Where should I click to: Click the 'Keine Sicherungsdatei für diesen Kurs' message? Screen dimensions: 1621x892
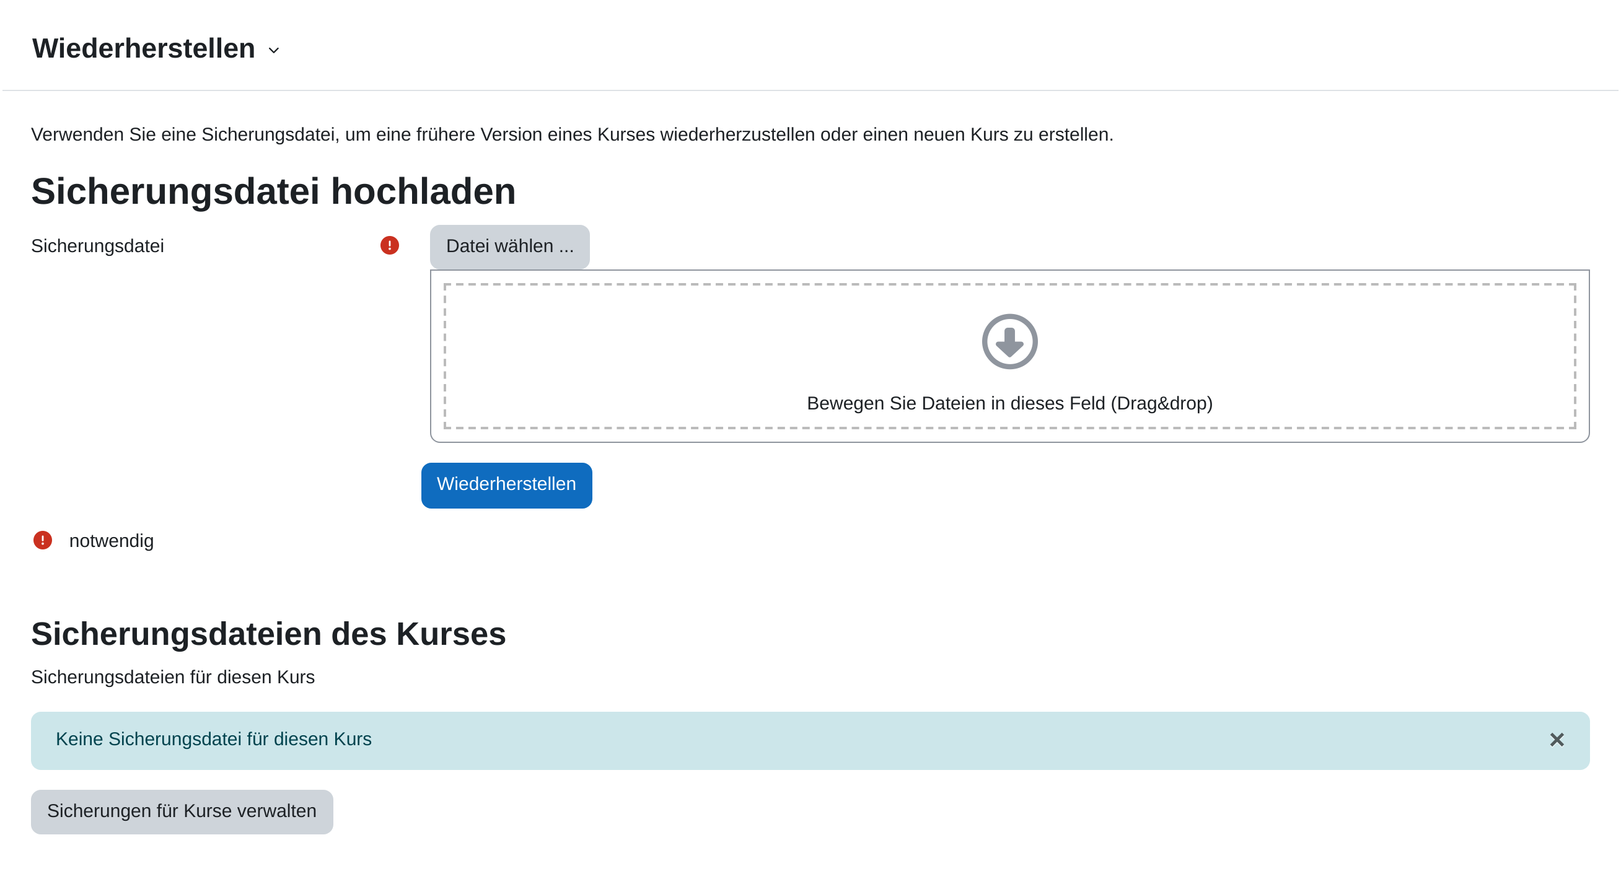[213, 739]
